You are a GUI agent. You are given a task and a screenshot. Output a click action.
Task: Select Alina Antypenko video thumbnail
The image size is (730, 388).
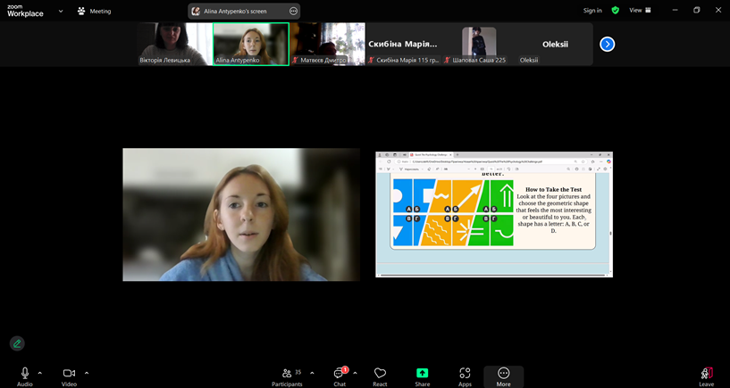[x=251, y=44]
